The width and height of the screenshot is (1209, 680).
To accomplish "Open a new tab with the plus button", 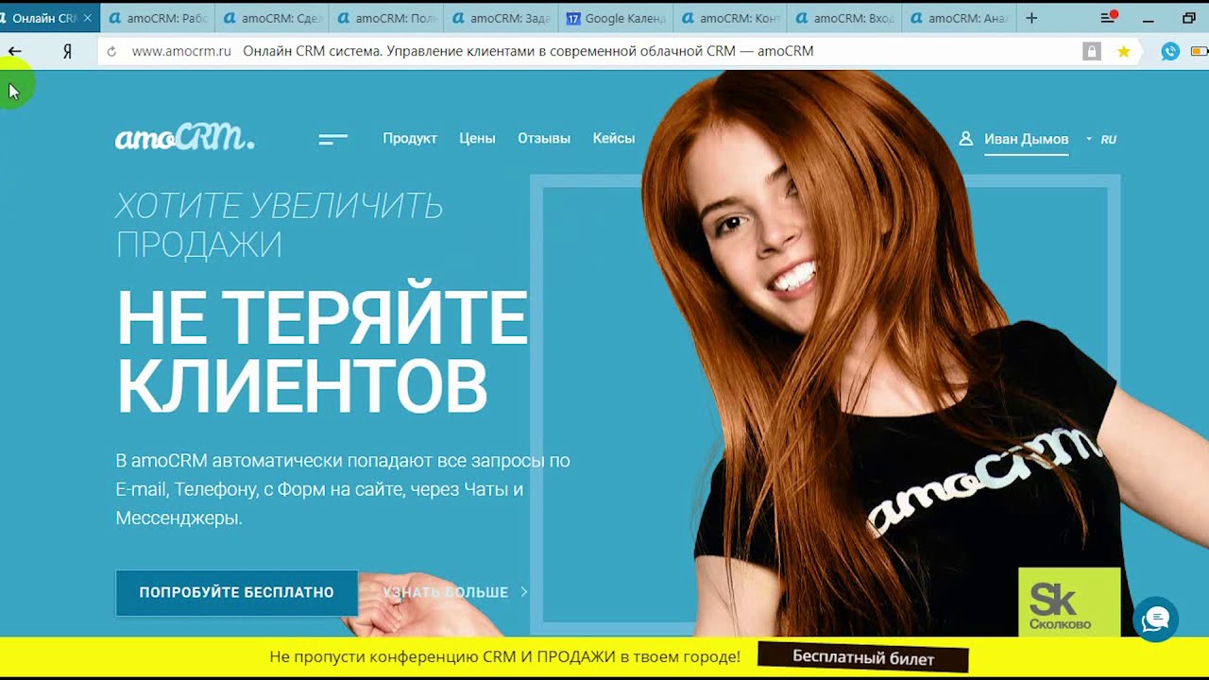I will [x=1031, y=18].
